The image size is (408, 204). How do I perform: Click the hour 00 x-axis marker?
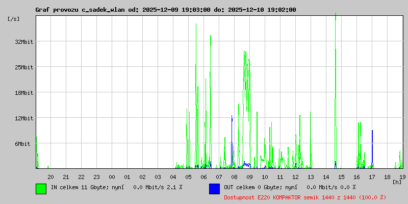pos(112,177)
